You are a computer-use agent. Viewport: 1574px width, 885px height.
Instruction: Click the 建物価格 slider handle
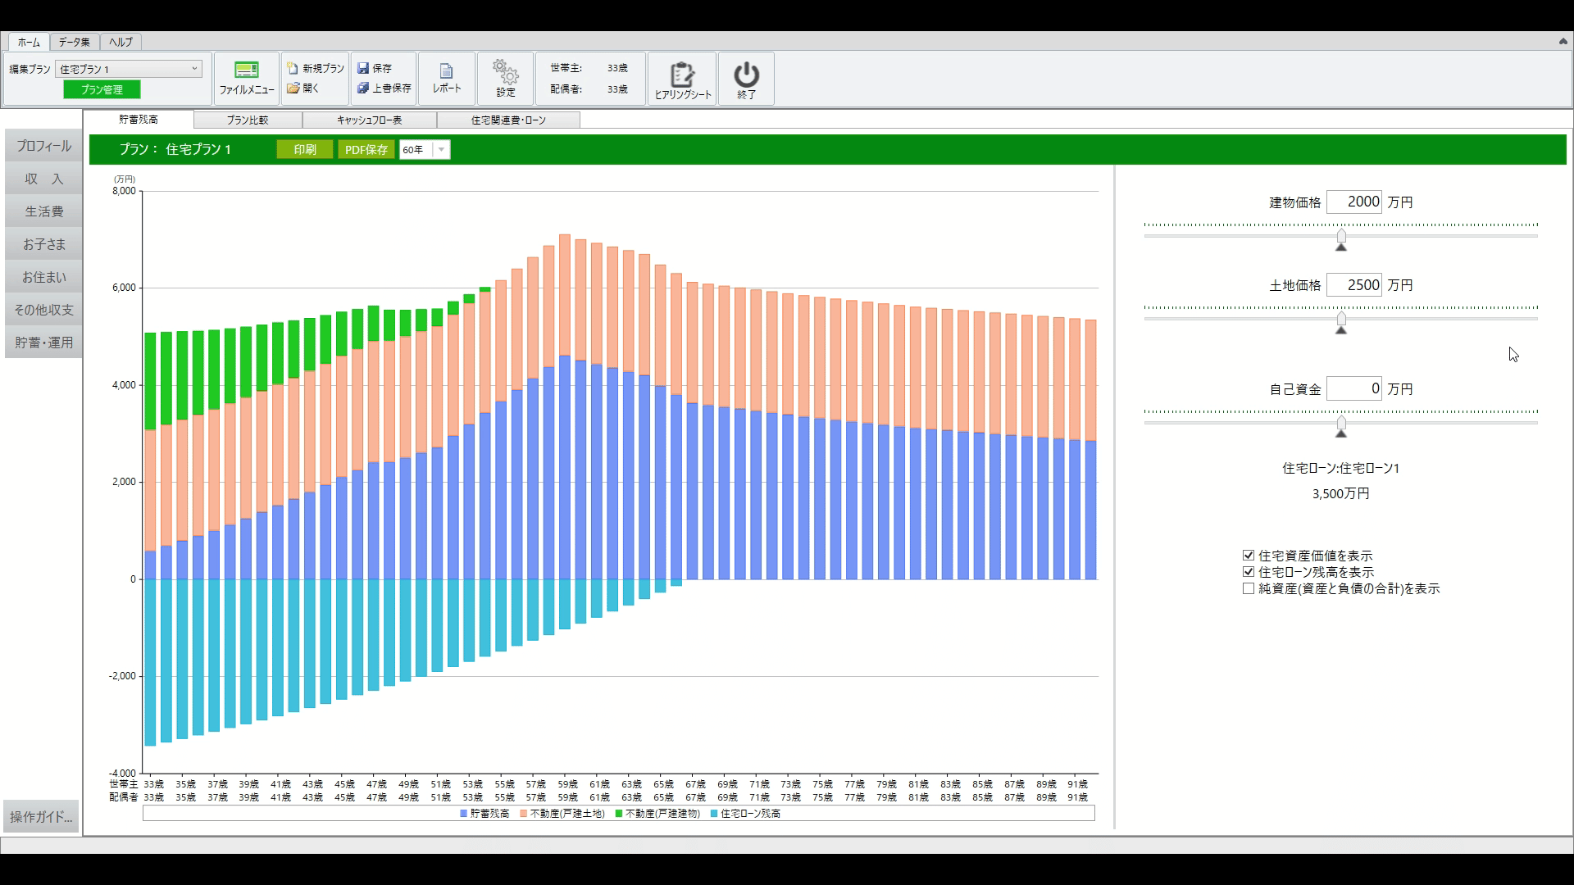[1341, 237]
